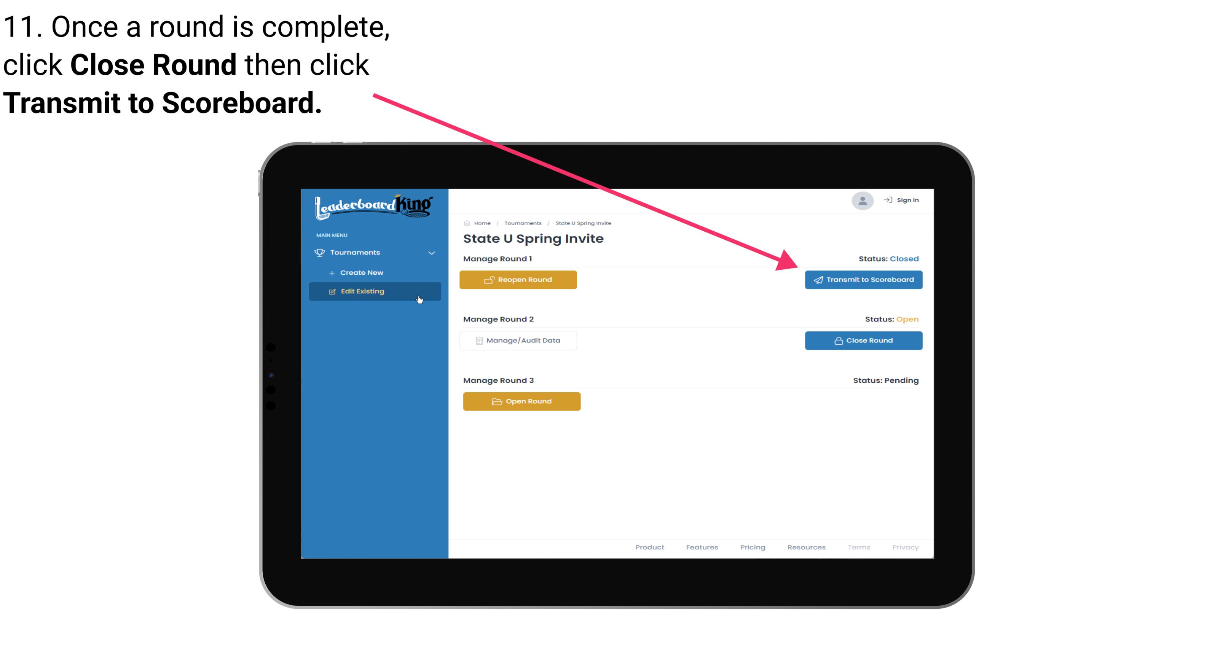Select Edit Existing from sidebar menu
This screenshot has width=1231, height=662.
click(x=374, y=291)
